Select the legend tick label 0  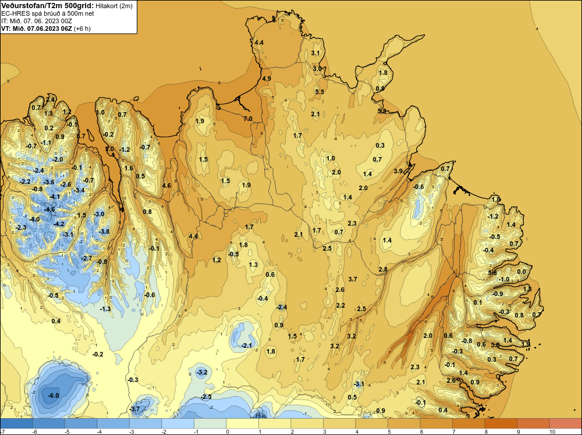pyautogui.click(x=228, y=432)
